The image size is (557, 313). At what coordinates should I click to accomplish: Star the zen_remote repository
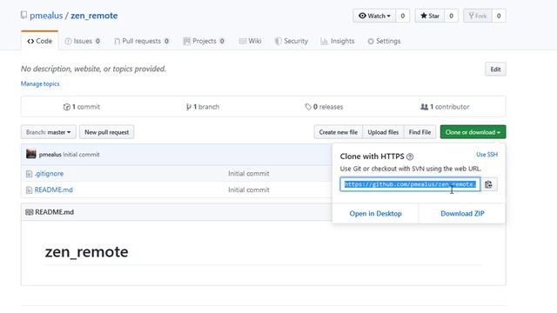pyautogui.click(x=430, y=16)
